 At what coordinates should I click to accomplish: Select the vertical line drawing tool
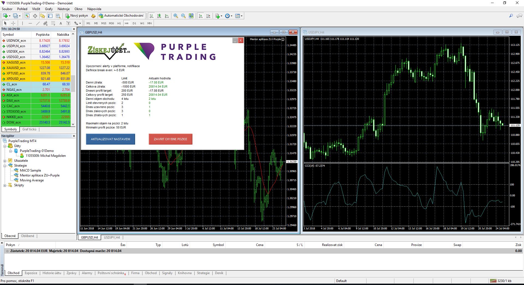[x=22, y=23]
